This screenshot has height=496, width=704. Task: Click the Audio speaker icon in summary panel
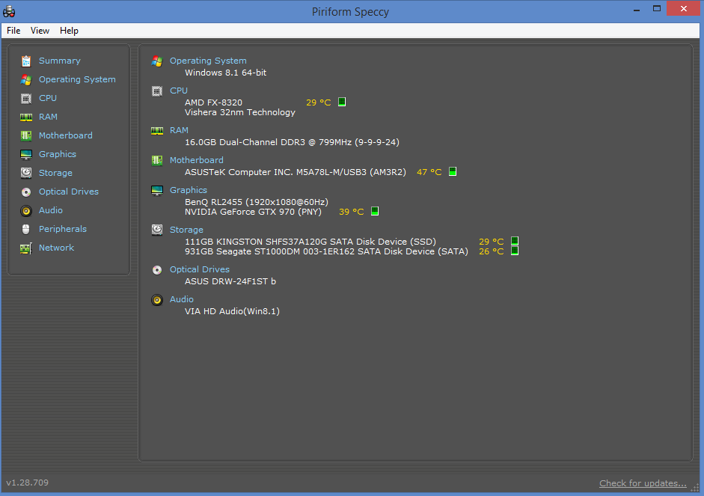pyautogui.click(x=156, y=300)
